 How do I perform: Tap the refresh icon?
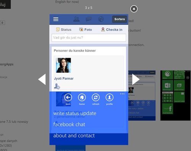[x=96, y=97]
